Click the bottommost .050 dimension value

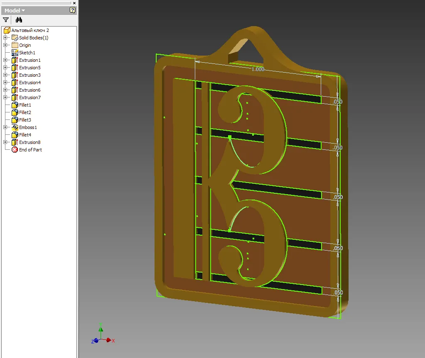pyautogui.click(x=338, y=292)
